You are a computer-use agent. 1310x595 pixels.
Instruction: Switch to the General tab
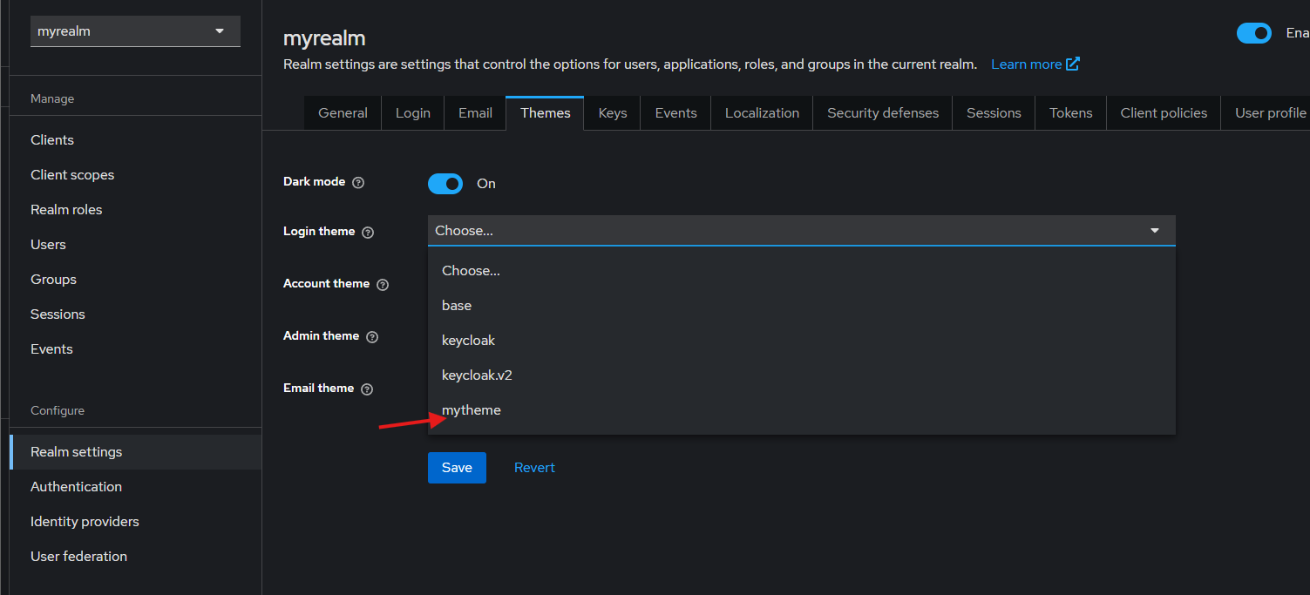coord(343,113)
